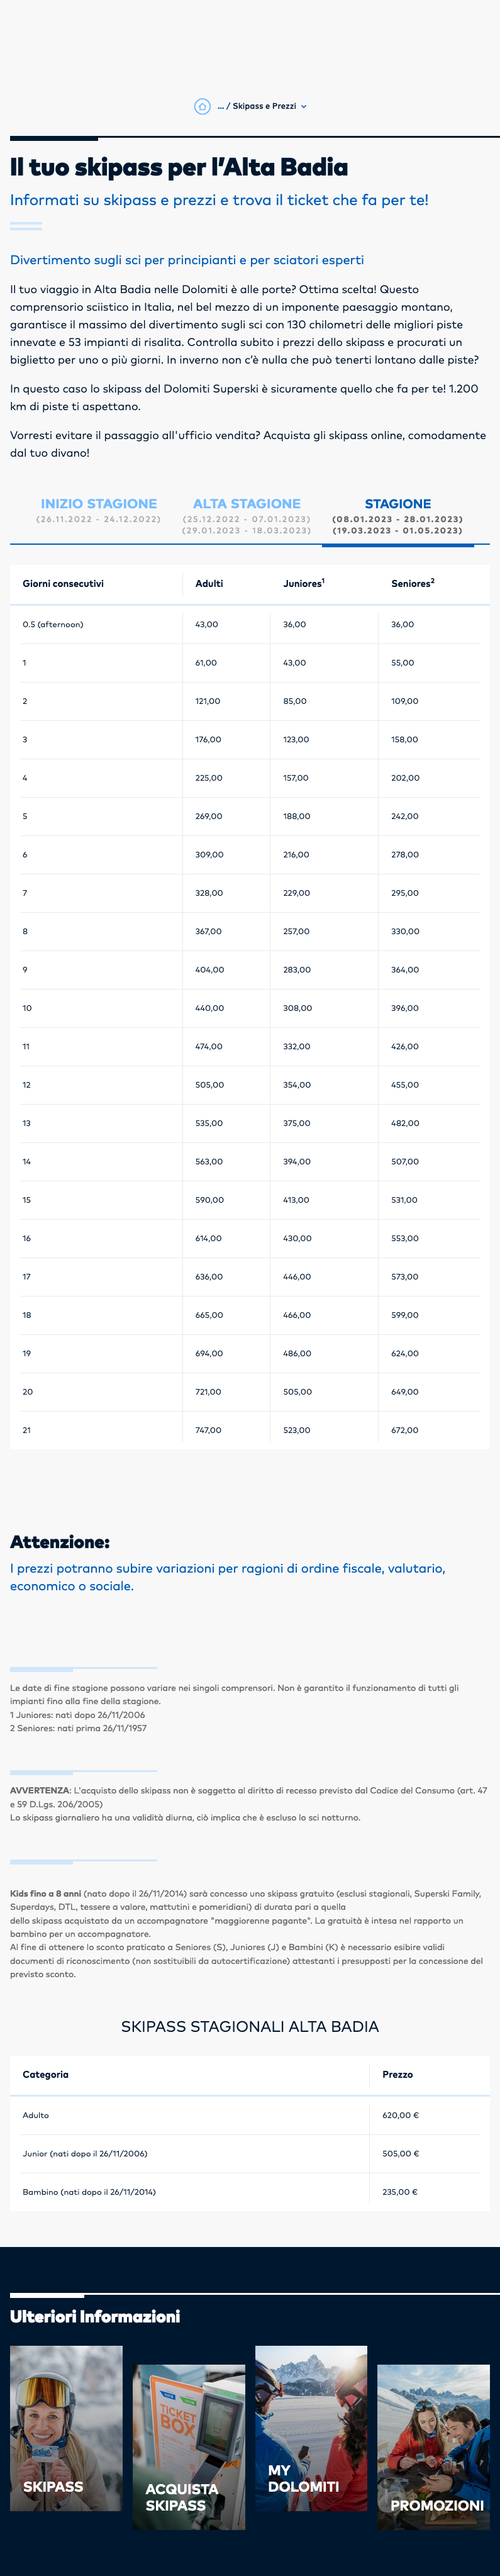Click the Skipass e Prezzi breadcrumb text
This screenshot has height=2576, width=500.
[264, 106]
